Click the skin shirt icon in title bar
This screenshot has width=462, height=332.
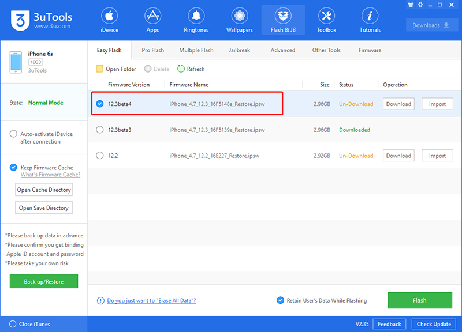click(411, 5)
